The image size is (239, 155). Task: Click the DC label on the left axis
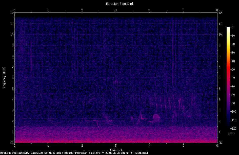[12, 143]
